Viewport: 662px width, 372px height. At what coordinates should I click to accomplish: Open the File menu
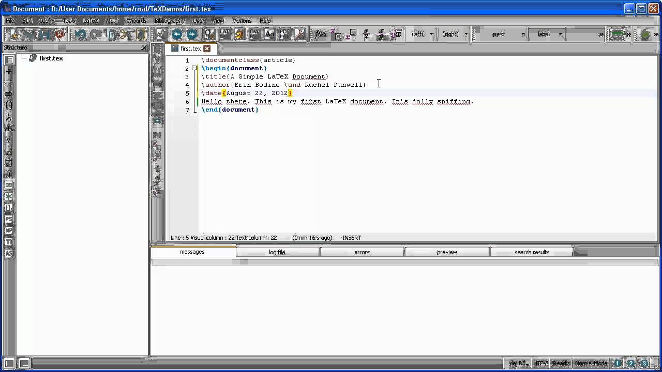[x=10, y=21]
